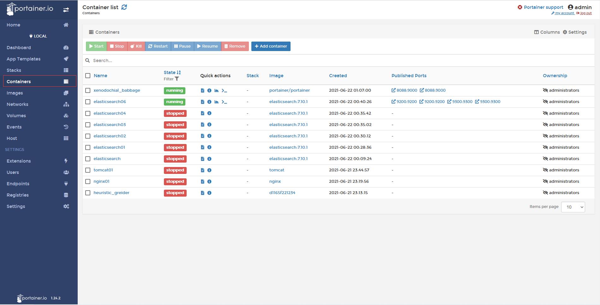Viewport: 600px width, 305px height.
Task: Click the Portainer.io logo in sidebar
Action: click(30, 9)
